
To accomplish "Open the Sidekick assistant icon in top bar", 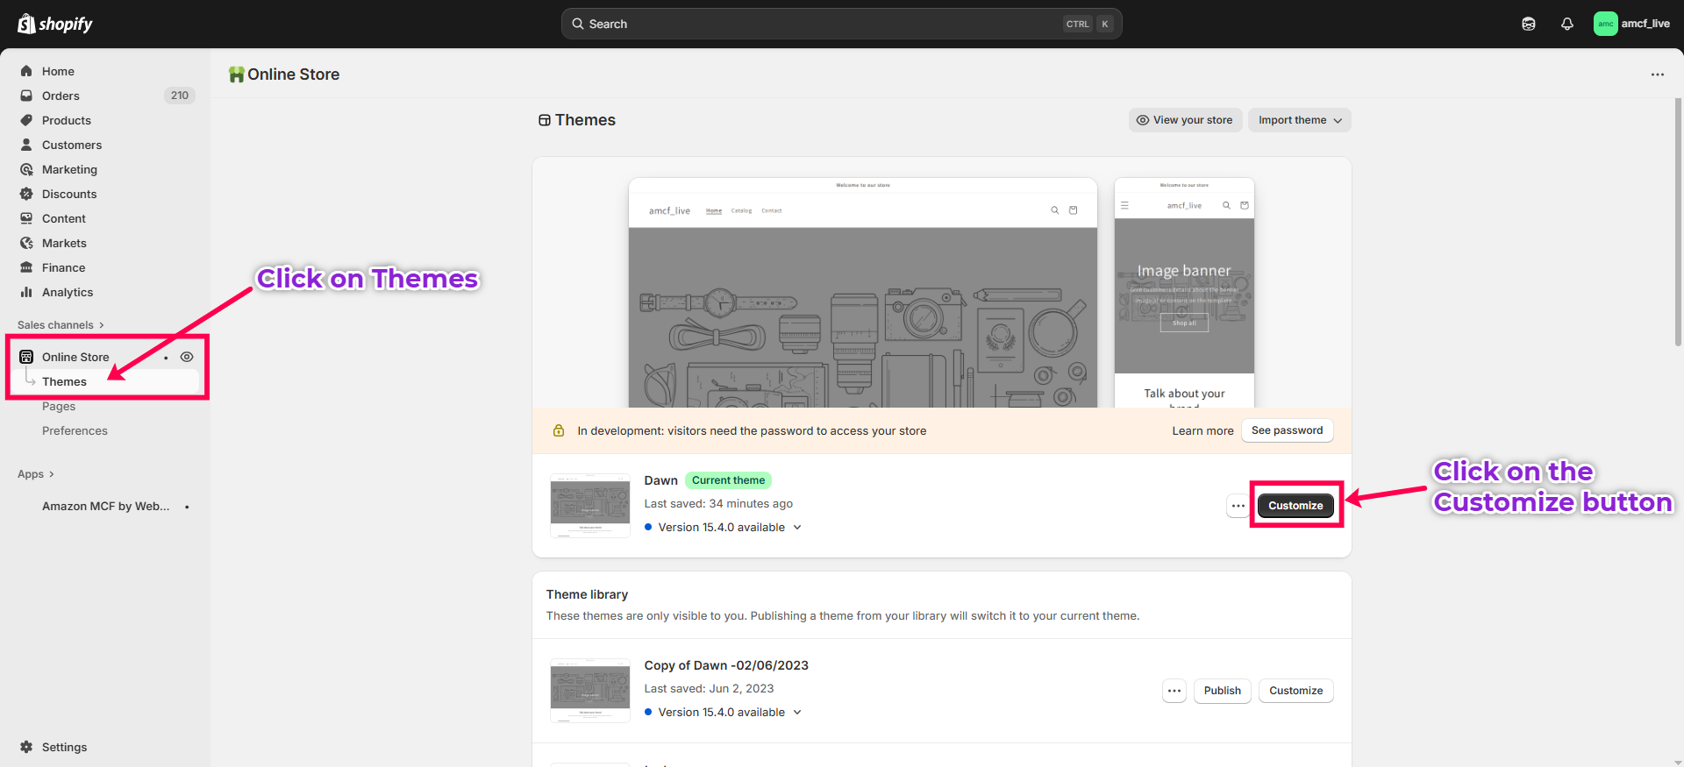I will [x=1528, y=24].
